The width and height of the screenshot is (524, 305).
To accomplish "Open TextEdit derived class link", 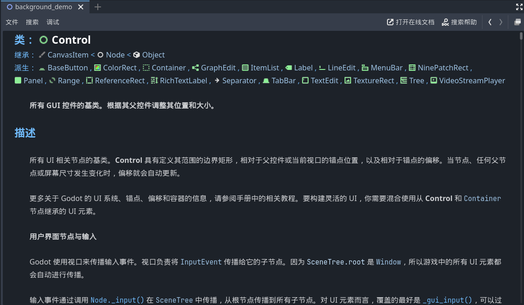I will (324, 81).
